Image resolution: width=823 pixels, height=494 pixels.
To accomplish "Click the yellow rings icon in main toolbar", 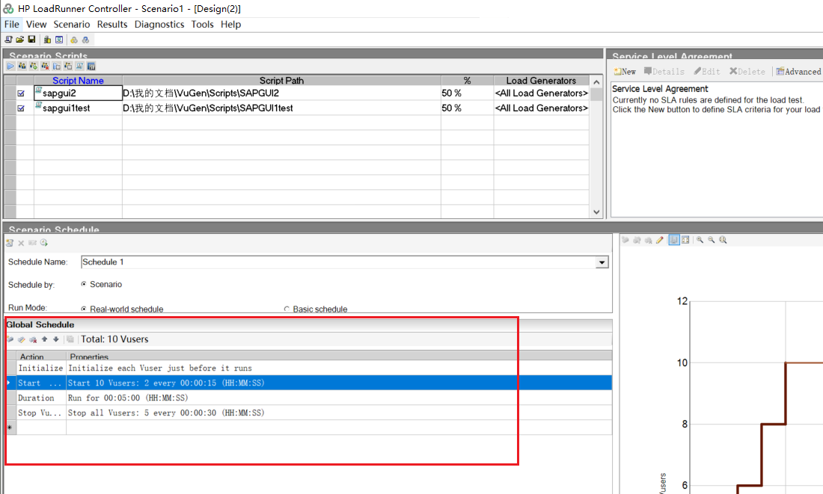I will coord(74,40).
